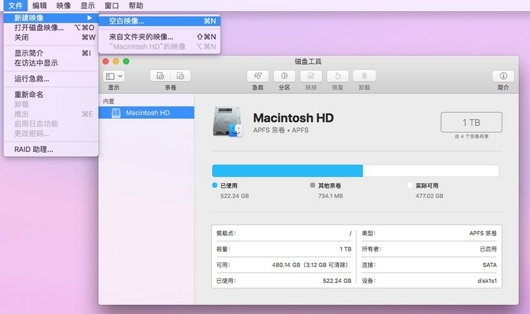
Task: Choose 重新命名 from the file menu
Action: pyautogui.click(x=51, y=95)
